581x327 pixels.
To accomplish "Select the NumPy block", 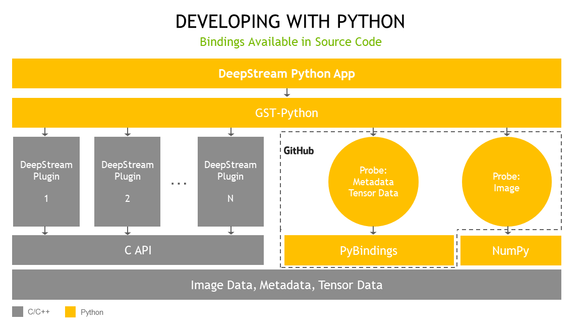I will (511, 250).
